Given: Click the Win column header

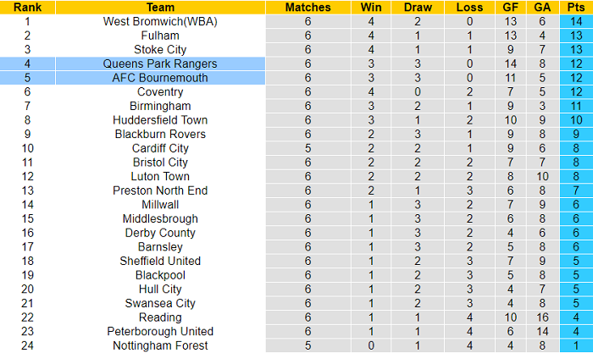Looking at the screenshot, I should tap(370, 7).
